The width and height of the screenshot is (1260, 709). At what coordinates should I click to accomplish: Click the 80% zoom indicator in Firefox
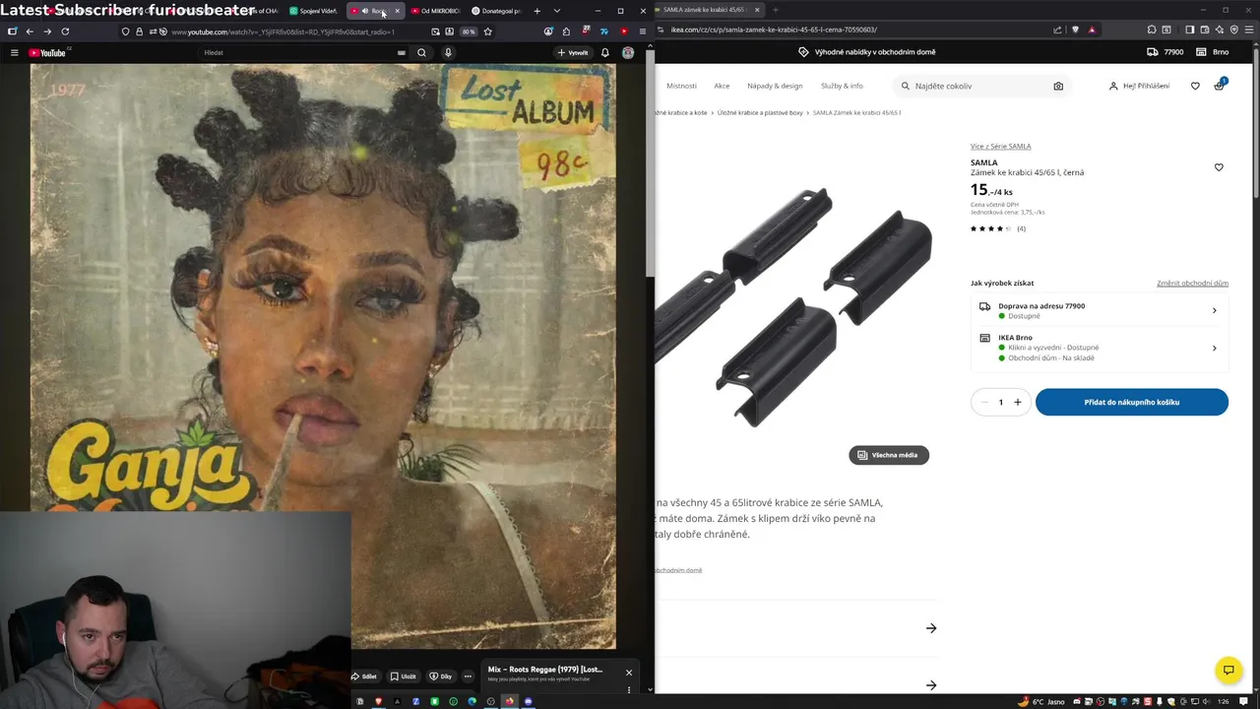469,32
